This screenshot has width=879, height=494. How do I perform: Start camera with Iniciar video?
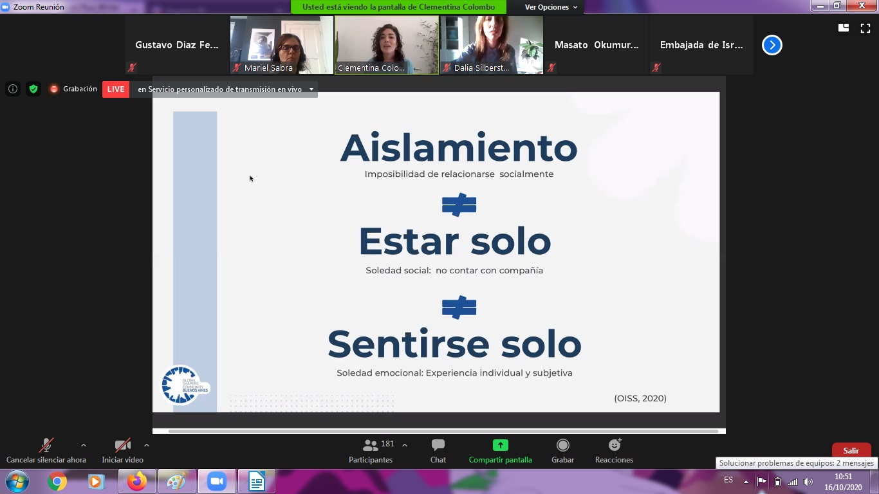[122, 452]
